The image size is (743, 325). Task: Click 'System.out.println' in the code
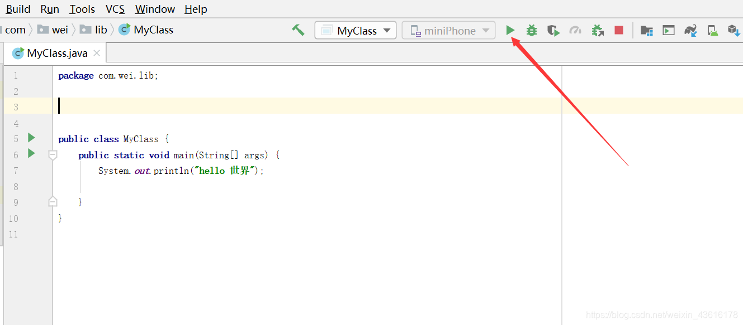(x=144, y=171)
